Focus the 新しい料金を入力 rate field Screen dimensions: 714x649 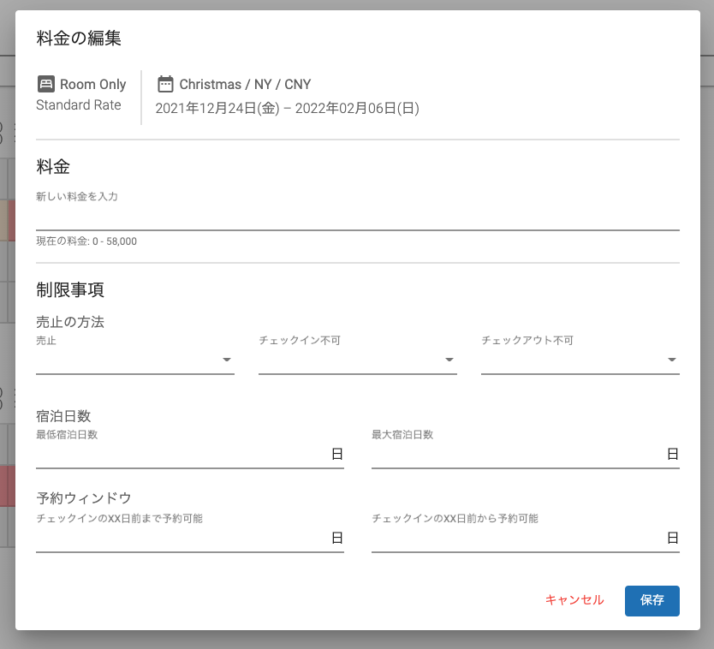[x=357, y=217]
